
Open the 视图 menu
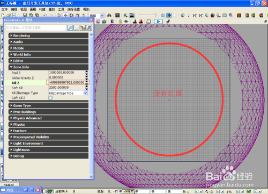click(x=24, y=9)
